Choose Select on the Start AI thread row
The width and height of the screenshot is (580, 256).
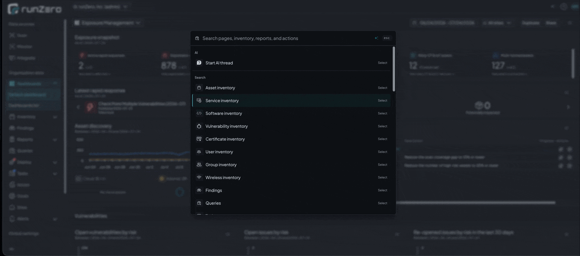(382, 63)
